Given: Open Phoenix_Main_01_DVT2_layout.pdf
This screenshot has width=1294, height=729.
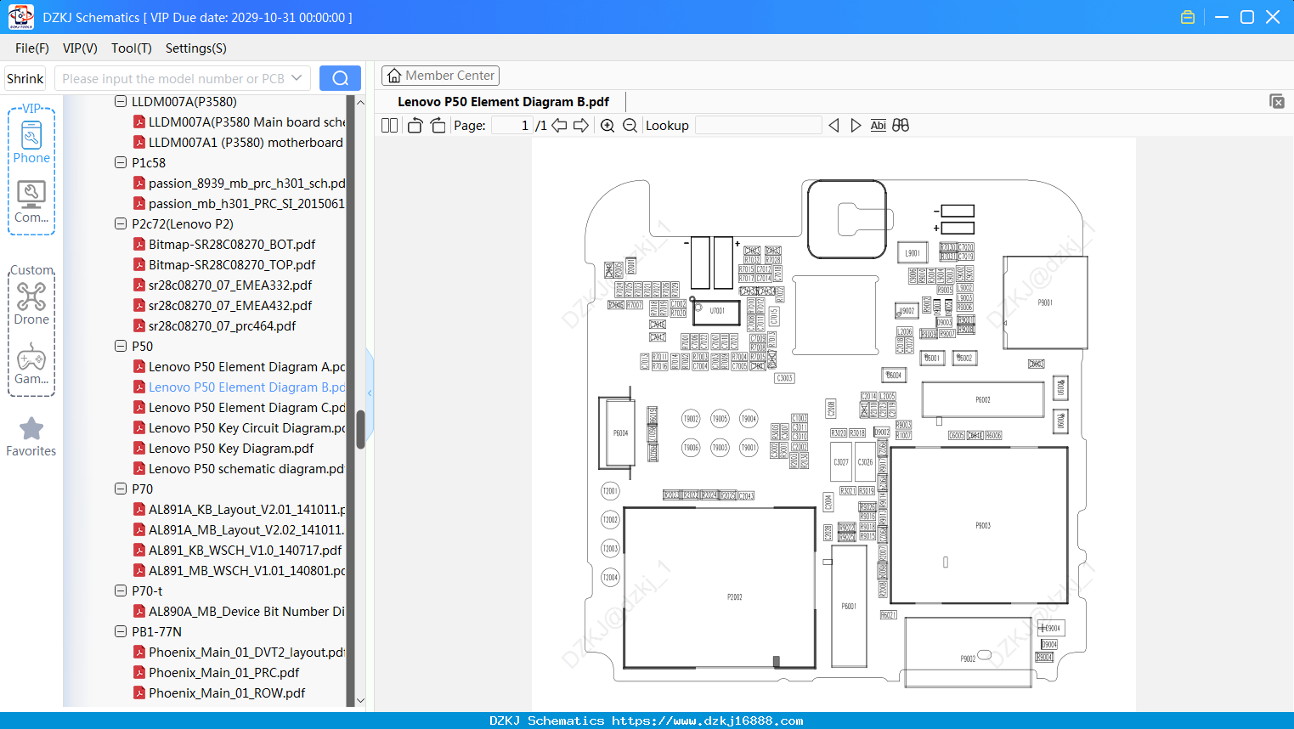Looking at the screenshot, I should click(x=246, y=653).
